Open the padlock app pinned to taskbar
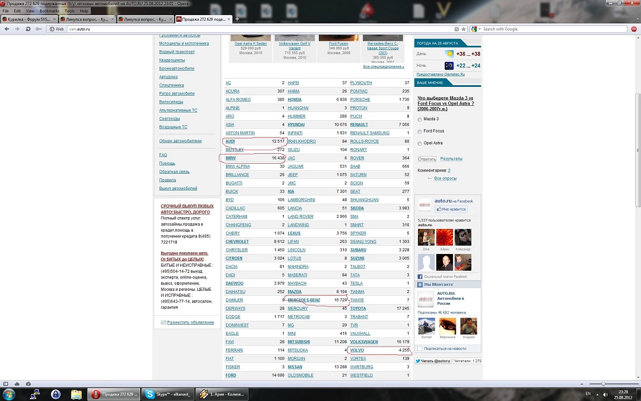Image resolution: width=641 pixels, height=401 pixels. coord(56,394)
